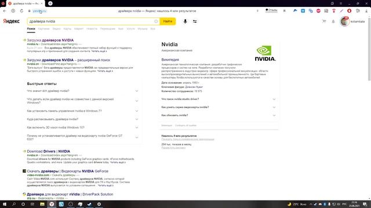Screen dimensions: 371x208
Task: Reload the page with the refresh icon
Action: click(21, 11)
